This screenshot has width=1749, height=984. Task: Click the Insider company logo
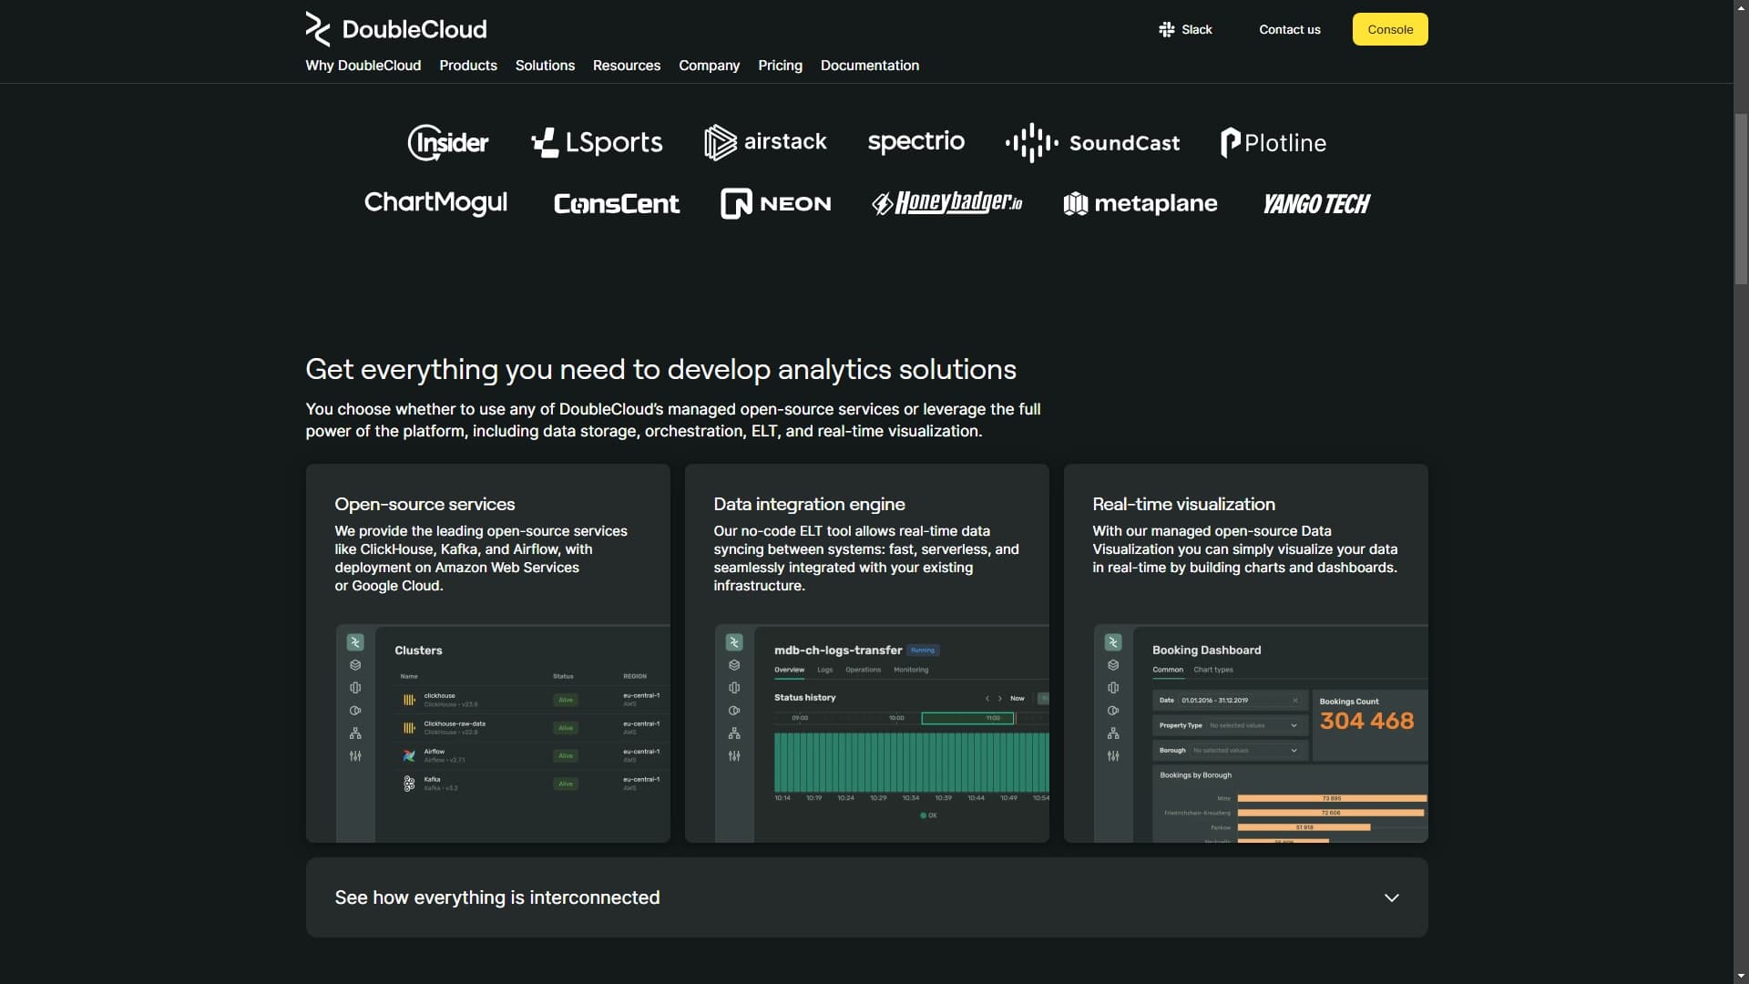click(x=447, y=142)
